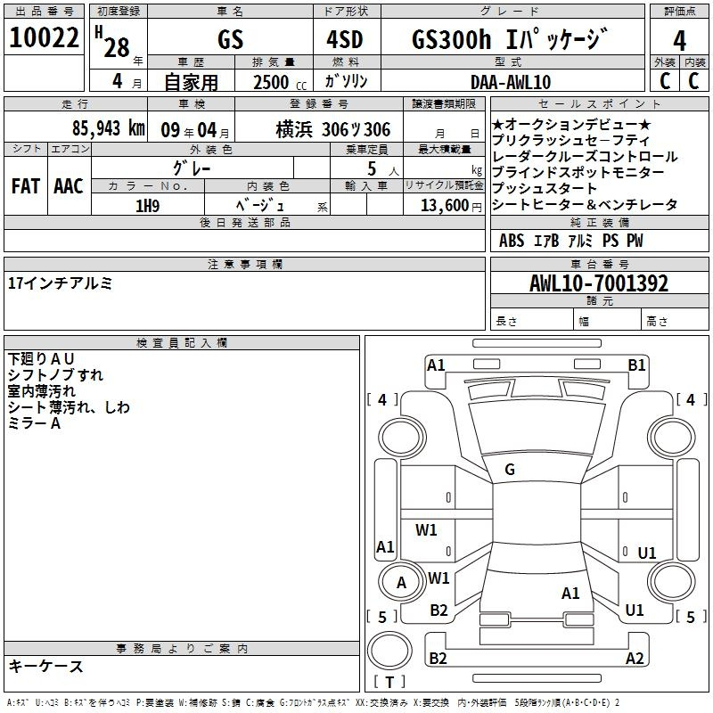The image size is (713, 713).
Task: Click damage code legend at bottom
Action: point(314,702)
